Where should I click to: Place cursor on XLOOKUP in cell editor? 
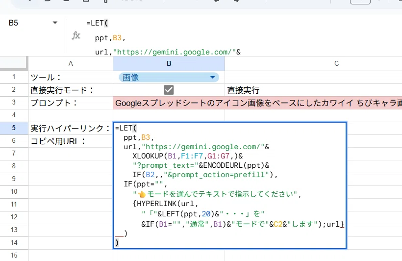tap(148, 156)
